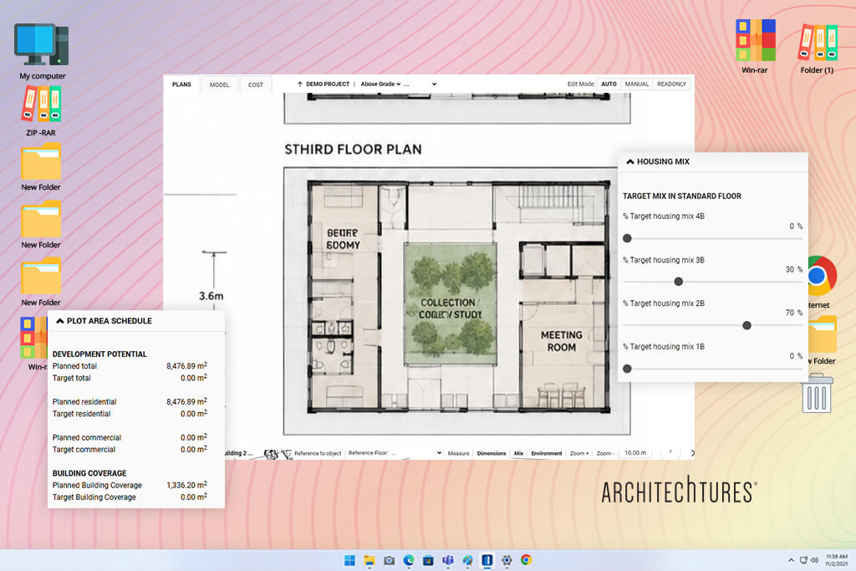856x571 pixels.
Task: Open the Folder (1) desktop icon
Action: pos(817,48)
